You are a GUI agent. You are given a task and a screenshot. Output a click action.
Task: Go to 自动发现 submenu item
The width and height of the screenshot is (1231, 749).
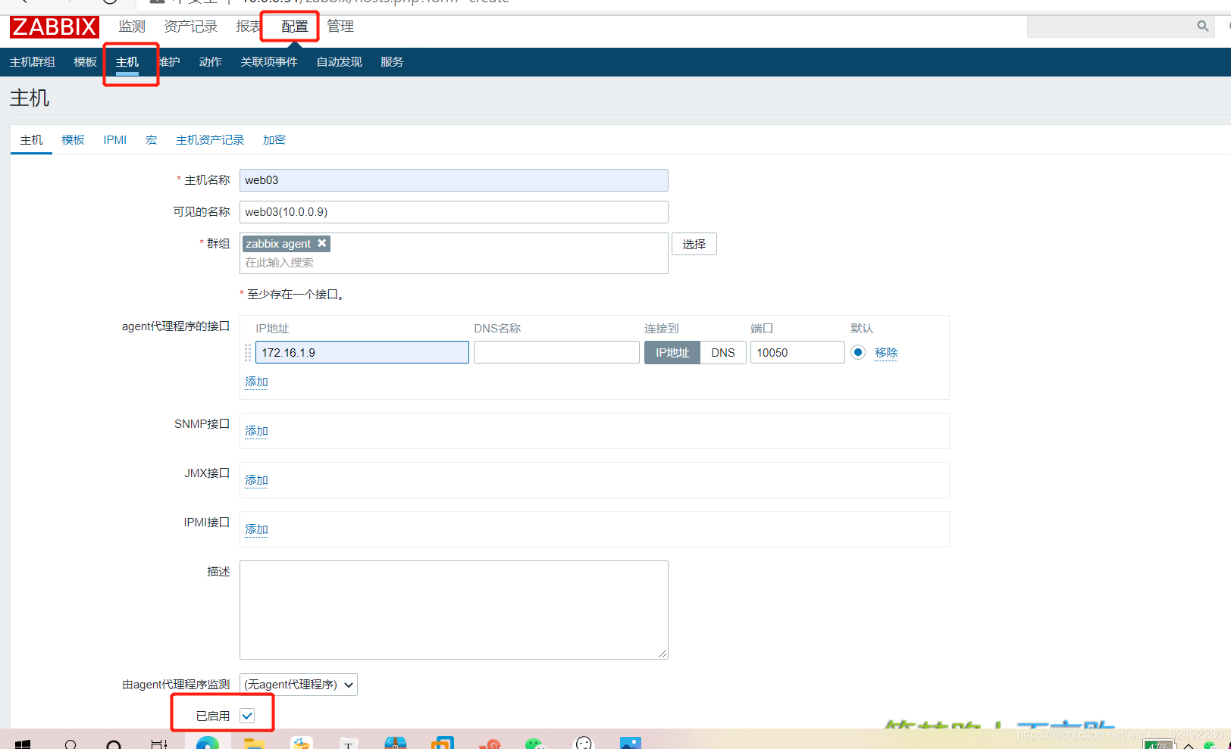tap(340, 62)
